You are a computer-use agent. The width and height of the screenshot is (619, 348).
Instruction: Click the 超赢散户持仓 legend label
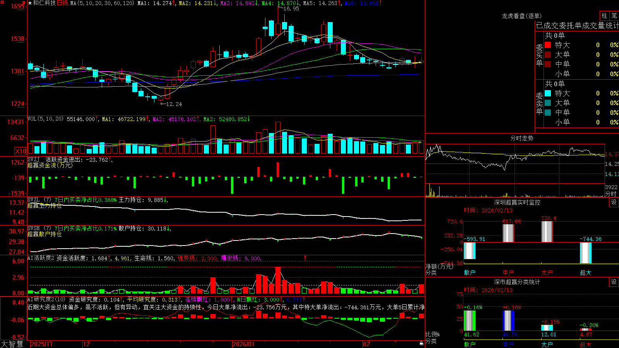tap(44, 234)
